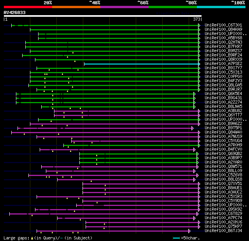Go to the UniRef100_C6T829 label
Screen dimensions: 249x241
point(223,214)
